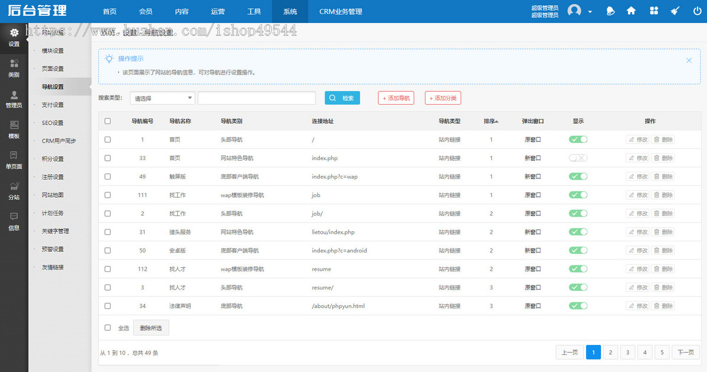Open the 信息 sidebar icon
Screen dimensions: 707x372
pyautogui.click(x=14, y=217)
